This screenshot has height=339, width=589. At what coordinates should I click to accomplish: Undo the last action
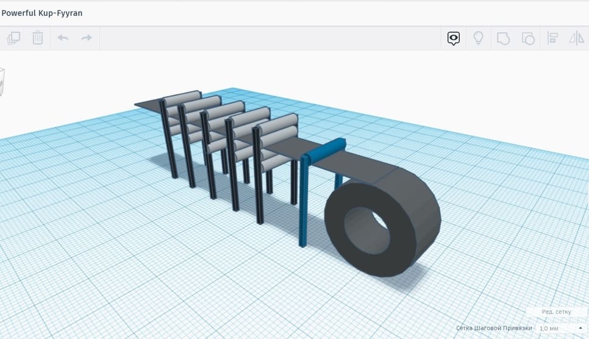[x=63, y=38]
